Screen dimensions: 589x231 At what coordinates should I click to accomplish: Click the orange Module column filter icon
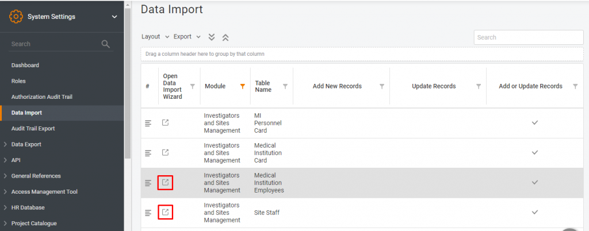pos(243,86)
